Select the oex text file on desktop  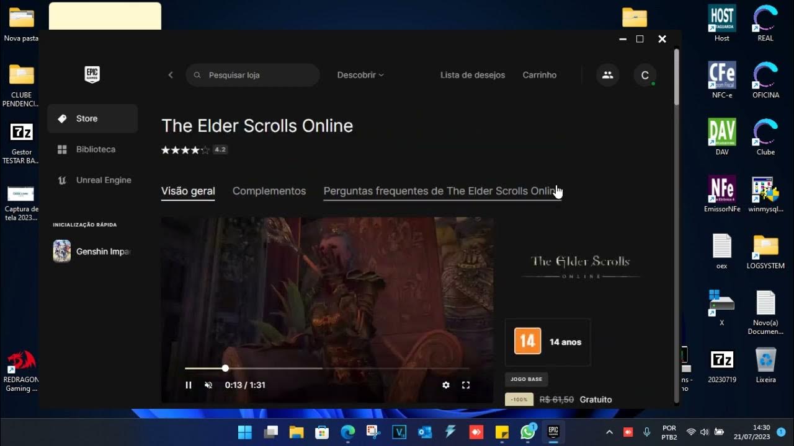pos(722,251)
